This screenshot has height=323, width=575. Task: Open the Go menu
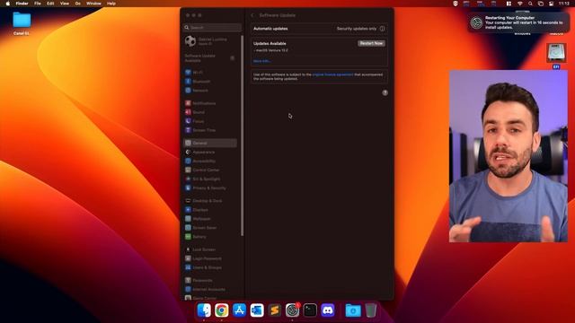[78, 4]
